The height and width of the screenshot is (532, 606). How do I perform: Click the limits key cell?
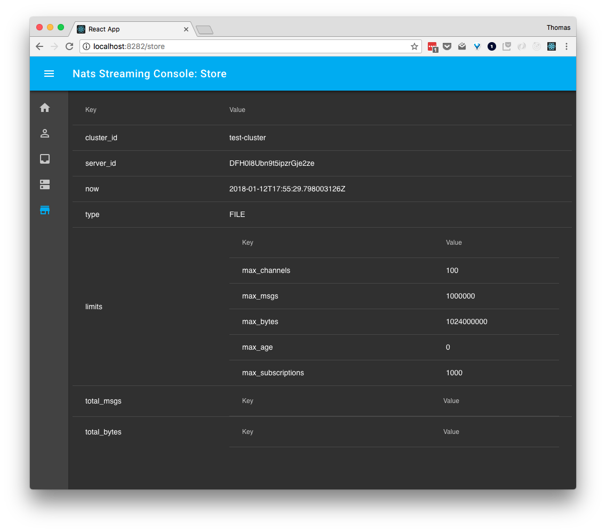(x=93, y=307)
